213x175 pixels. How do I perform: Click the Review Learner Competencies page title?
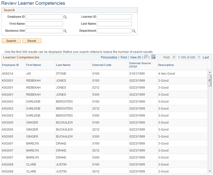click(x=33, y=3)
